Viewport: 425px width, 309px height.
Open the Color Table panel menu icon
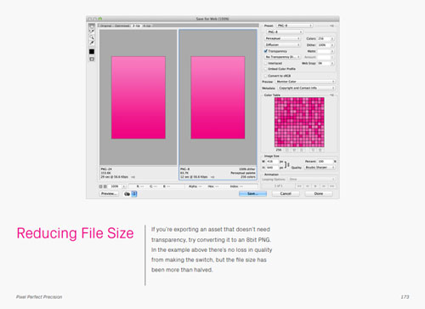pyautogui.click(x=331, y=95)
